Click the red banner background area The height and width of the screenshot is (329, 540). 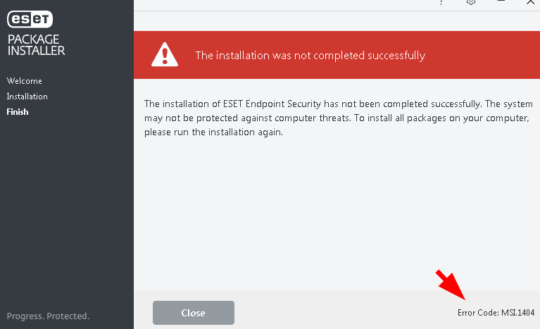(x=337, y=55)
